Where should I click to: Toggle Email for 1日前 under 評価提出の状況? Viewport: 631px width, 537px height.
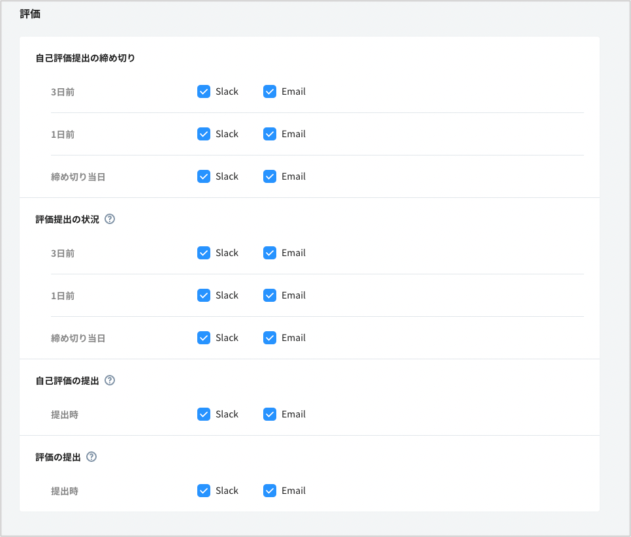pos(270,295)
